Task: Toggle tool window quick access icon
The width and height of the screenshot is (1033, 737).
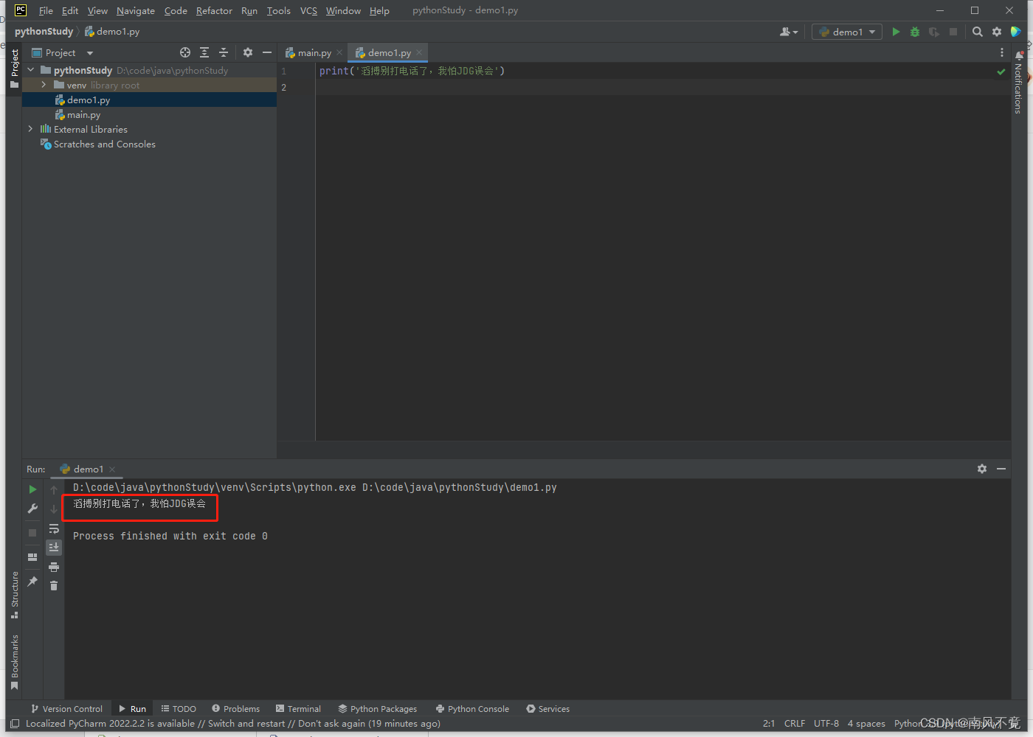Action: [x=15, y=724]
